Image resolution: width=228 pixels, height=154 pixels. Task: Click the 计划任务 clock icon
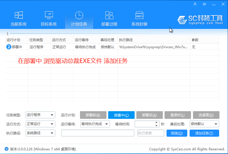point(79,15)
